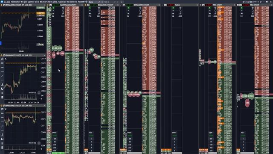Click link number 003 in (F) TRX-USDT panel
Screen dimensions: 273x154
pos(215,16)
